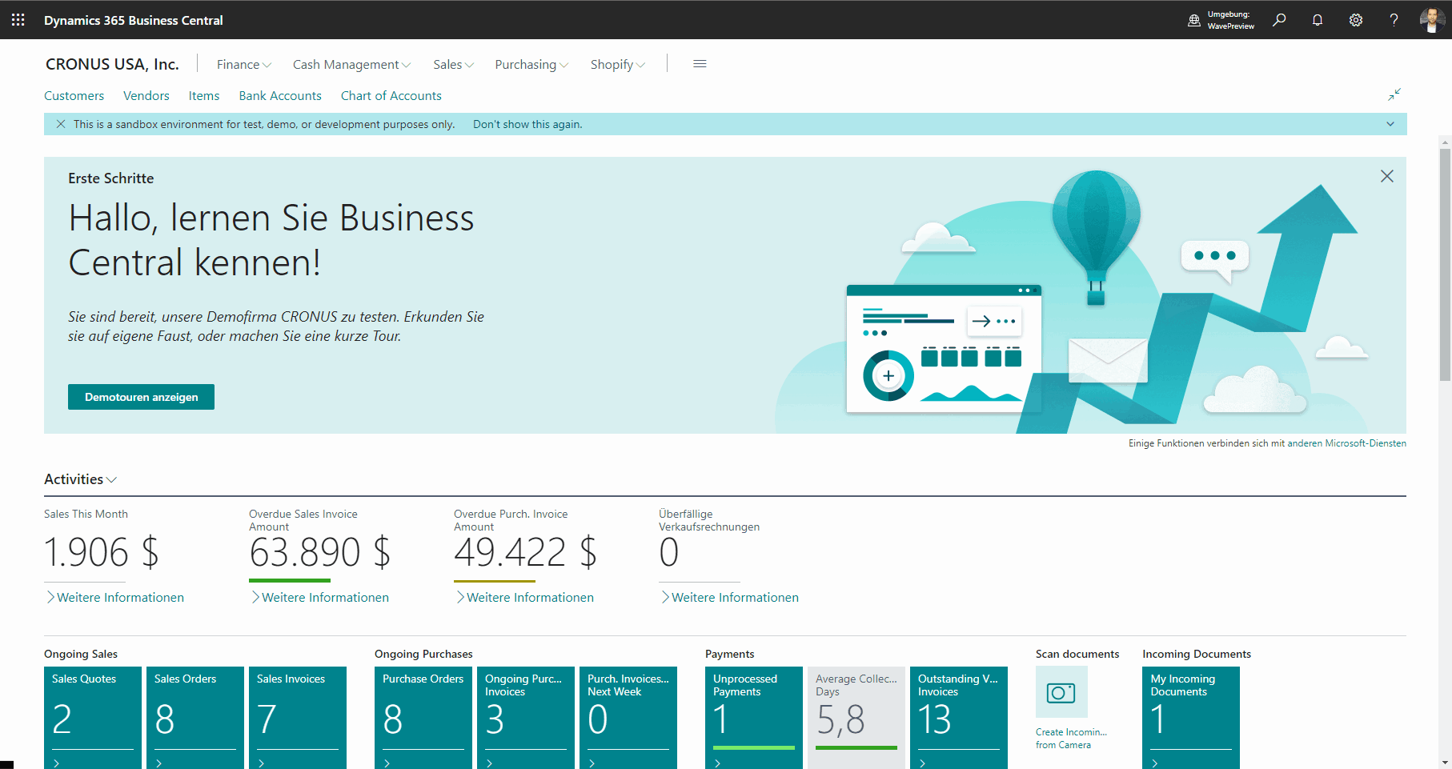Image resolution: width=1452 pixels, height=769 pixels.
Task: Open the settings gear icon
Action: pos(1356,20)
